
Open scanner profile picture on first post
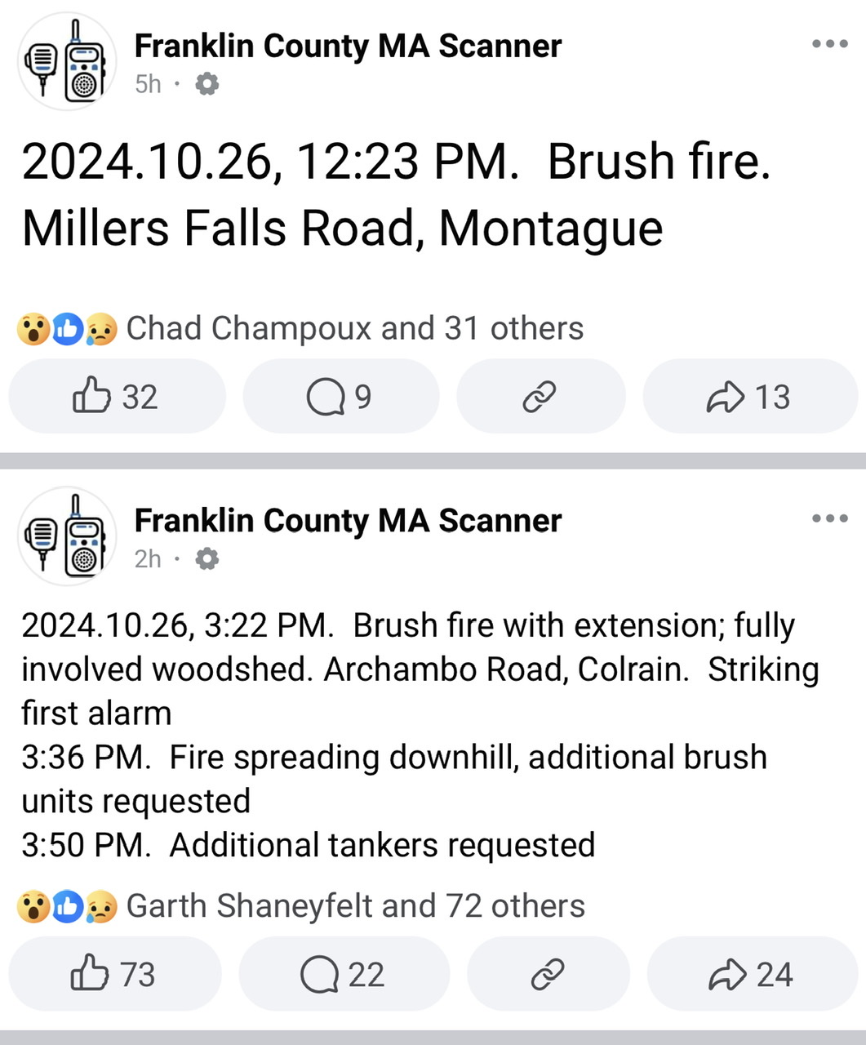(66, 62)
